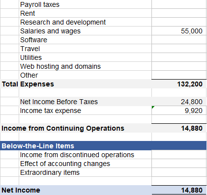Click the Total Expenses heading
Screen dimensions: 207x195
point(28,84)
